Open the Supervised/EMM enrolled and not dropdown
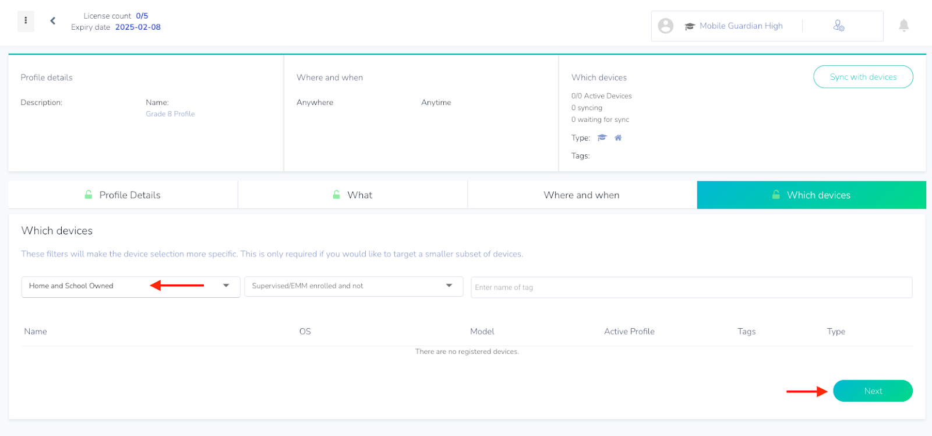This screenshot has height=436, width=932. [354, 286]
